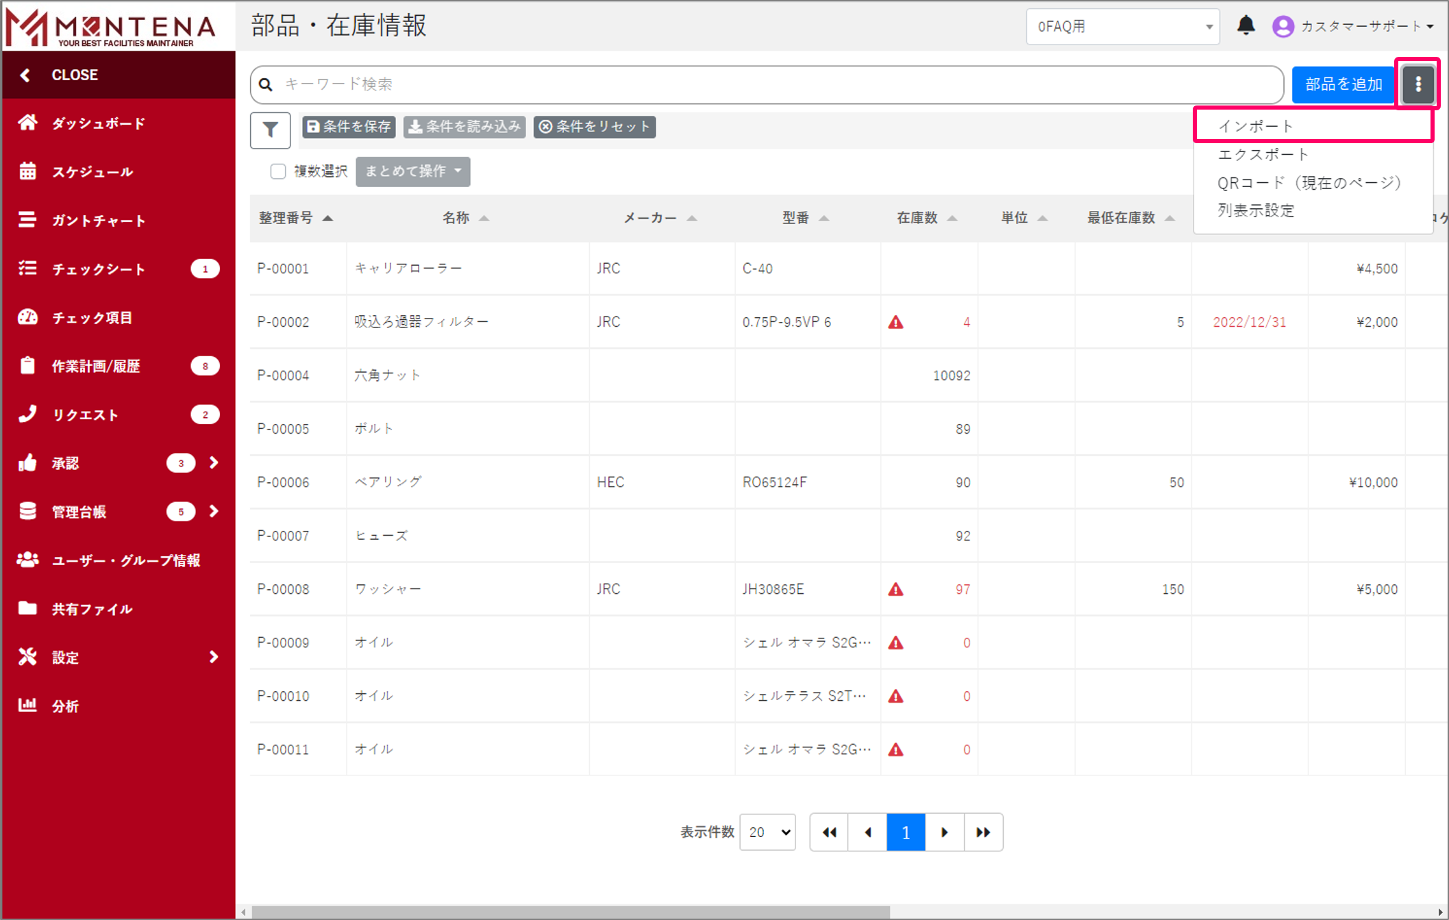Image resolution: width=1449 pixels, height=920 pixels.
Task: Select エクスポート from the menu
Action: click(1263, 155)
